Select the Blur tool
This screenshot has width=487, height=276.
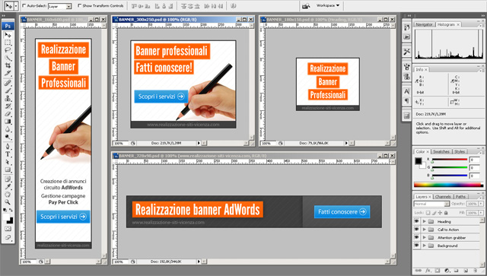click(8, 129)
